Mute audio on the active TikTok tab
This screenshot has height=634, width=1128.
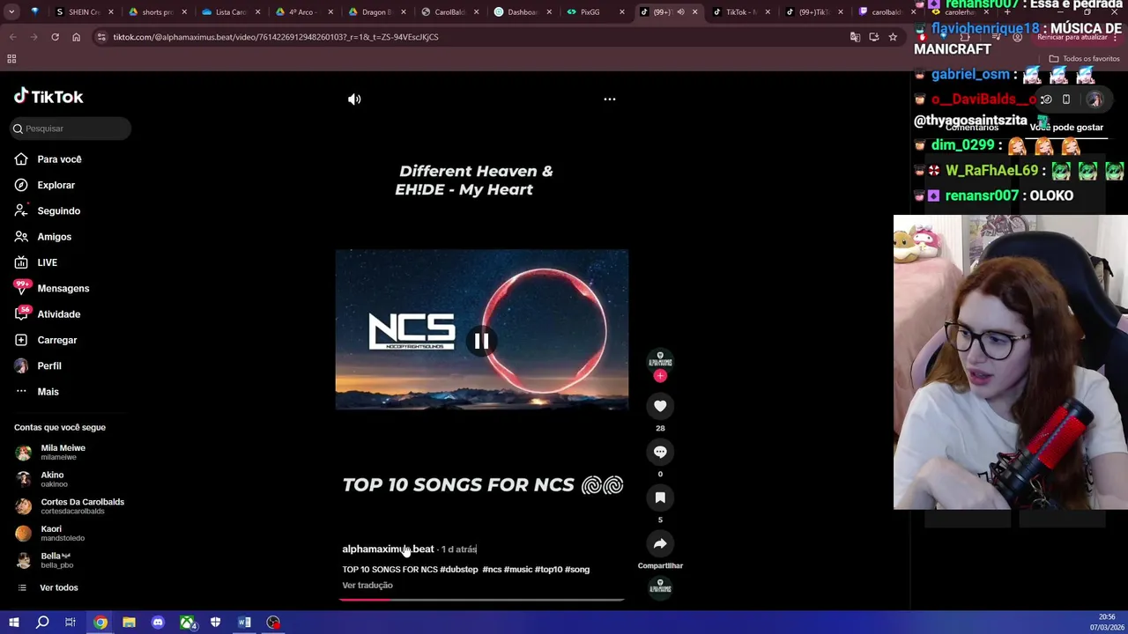coord(680,12)
